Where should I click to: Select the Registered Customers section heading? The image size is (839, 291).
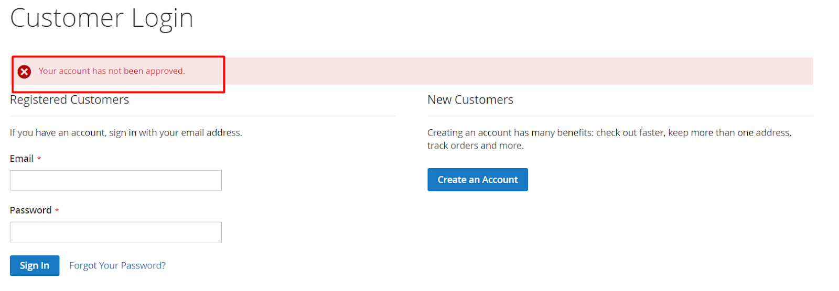[x=69, y=100]
